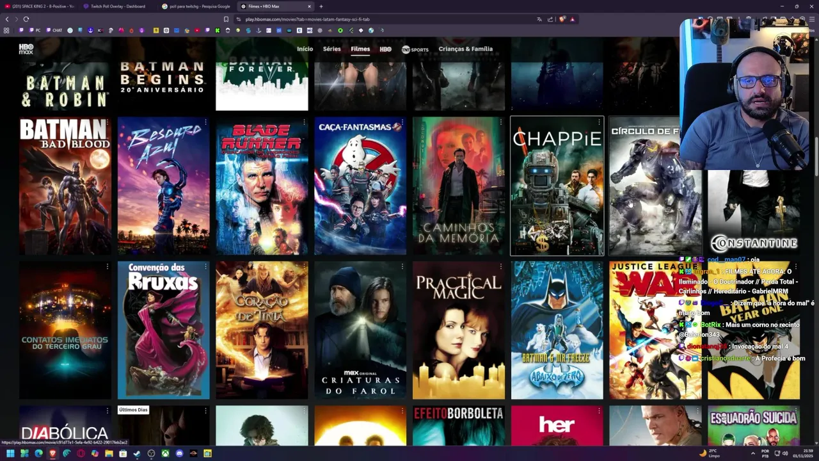This screenshot has width=819, height=461.
Task: Open the apps grid icon in bookmarks bar
Action: pyautogui.click(x=6, y=30)
